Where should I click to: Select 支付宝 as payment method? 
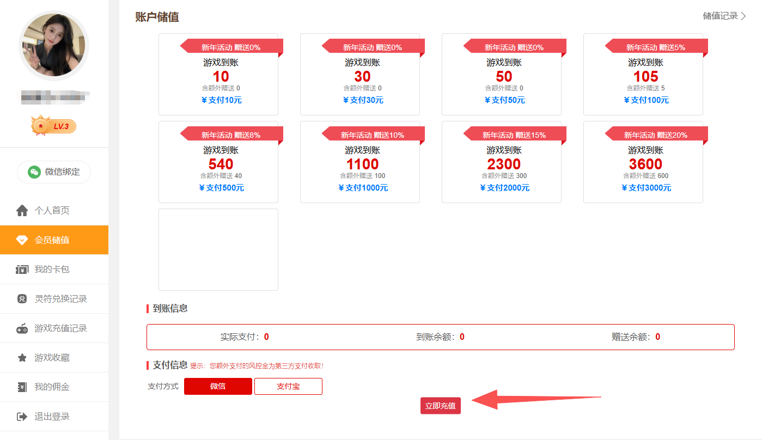pos(288,386)
